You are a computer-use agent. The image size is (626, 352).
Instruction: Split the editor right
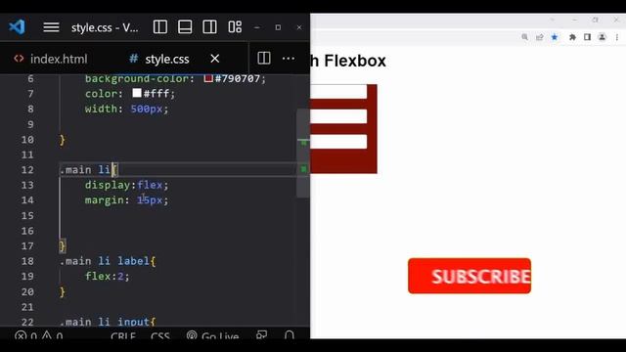[x=264, y=59]
